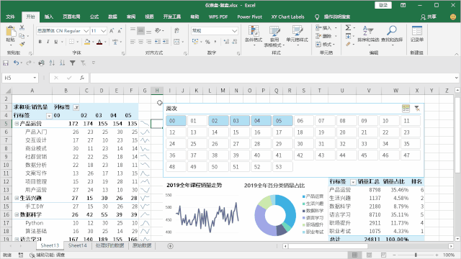Toggle Underline formatting
The height and width of the screenshot is (259, 461).
tap(56, 42)
